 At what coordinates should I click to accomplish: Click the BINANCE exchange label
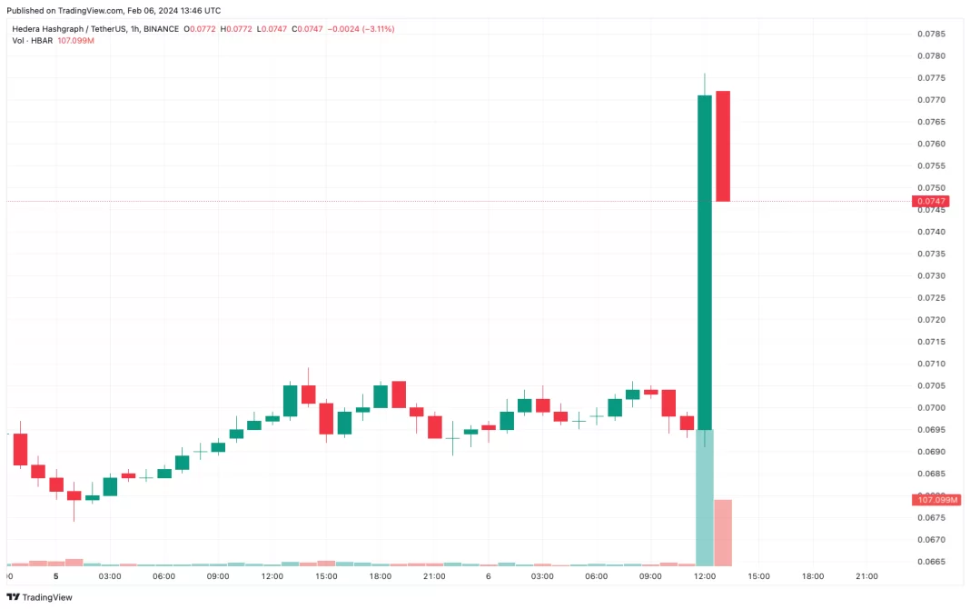click(x=162, y=29)
